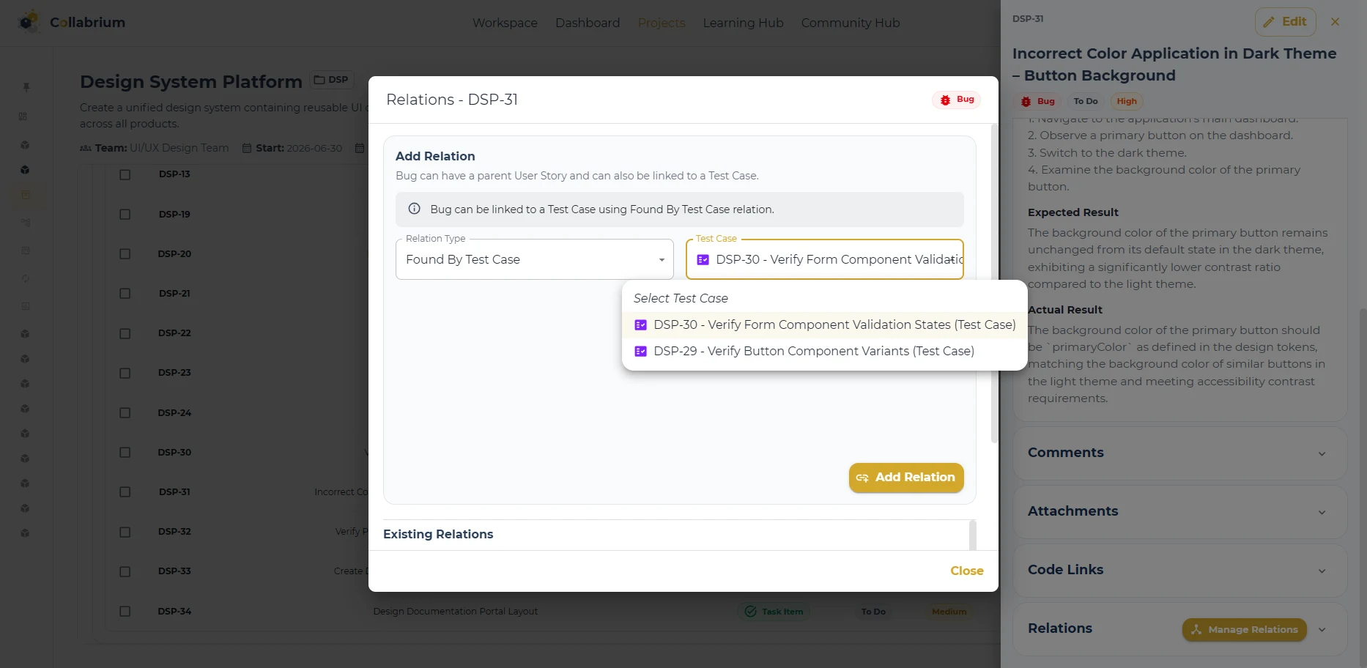This screenshot has height=668, width=1367.
Task: Select DSP-30 Verify Form Component Validation States option
Action: (x=824, y=325)
